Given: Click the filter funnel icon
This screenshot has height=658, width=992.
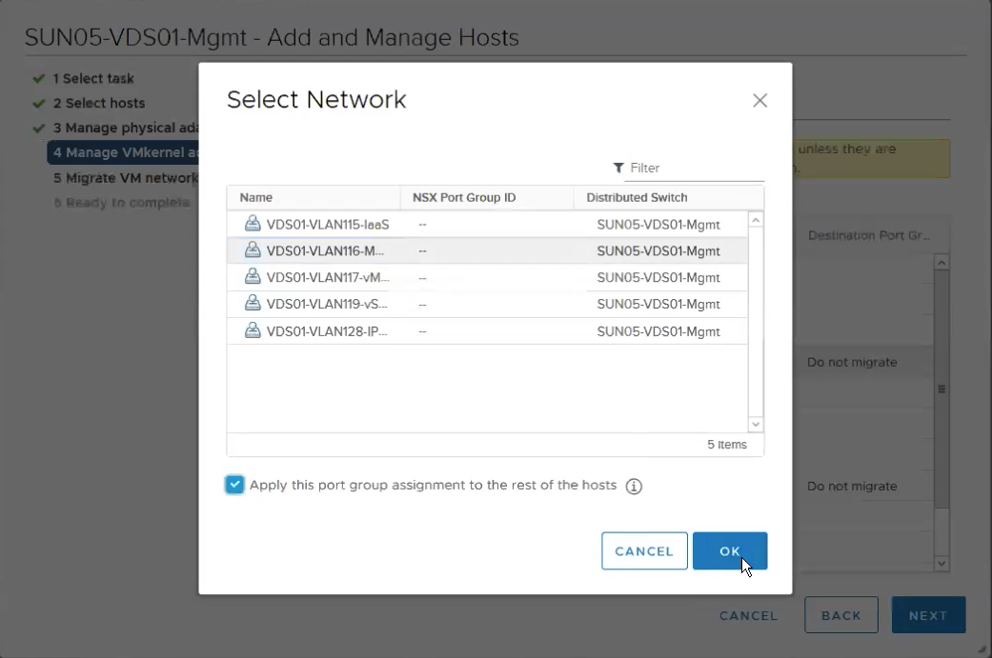Looking at the screenshot, I should click(x=618, y=168).
